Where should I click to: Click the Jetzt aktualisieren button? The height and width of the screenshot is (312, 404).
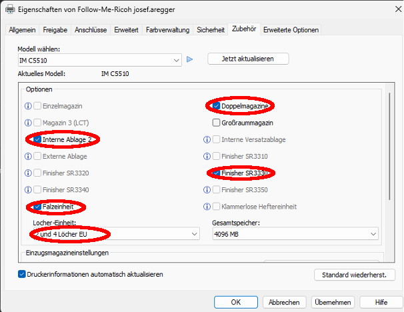[x=248, y=59]
